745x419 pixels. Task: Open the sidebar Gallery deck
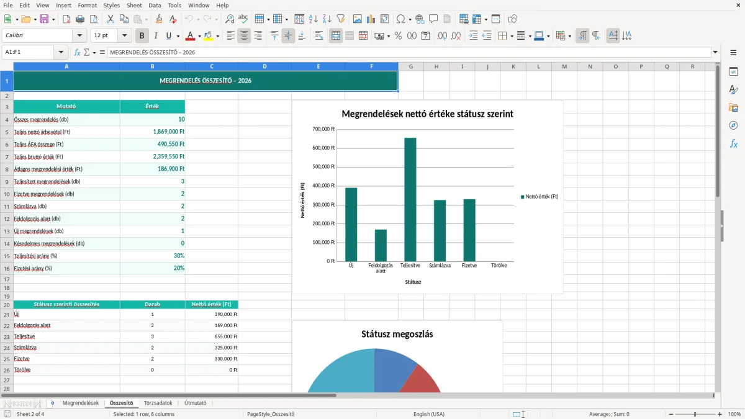pyautogui.click(x=733, y=108)
